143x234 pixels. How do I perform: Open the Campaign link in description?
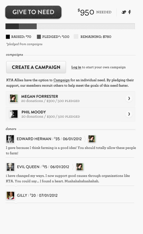61,80
